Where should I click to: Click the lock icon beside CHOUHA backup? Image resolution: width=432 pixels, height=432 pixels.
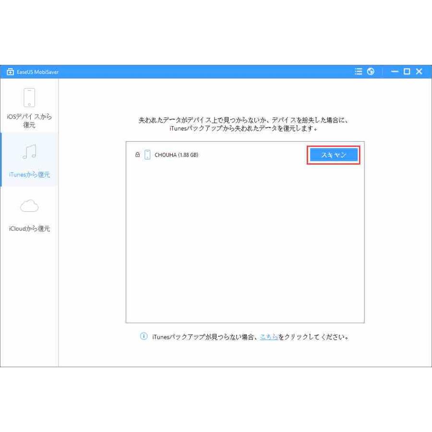click(x=137, y=155)
